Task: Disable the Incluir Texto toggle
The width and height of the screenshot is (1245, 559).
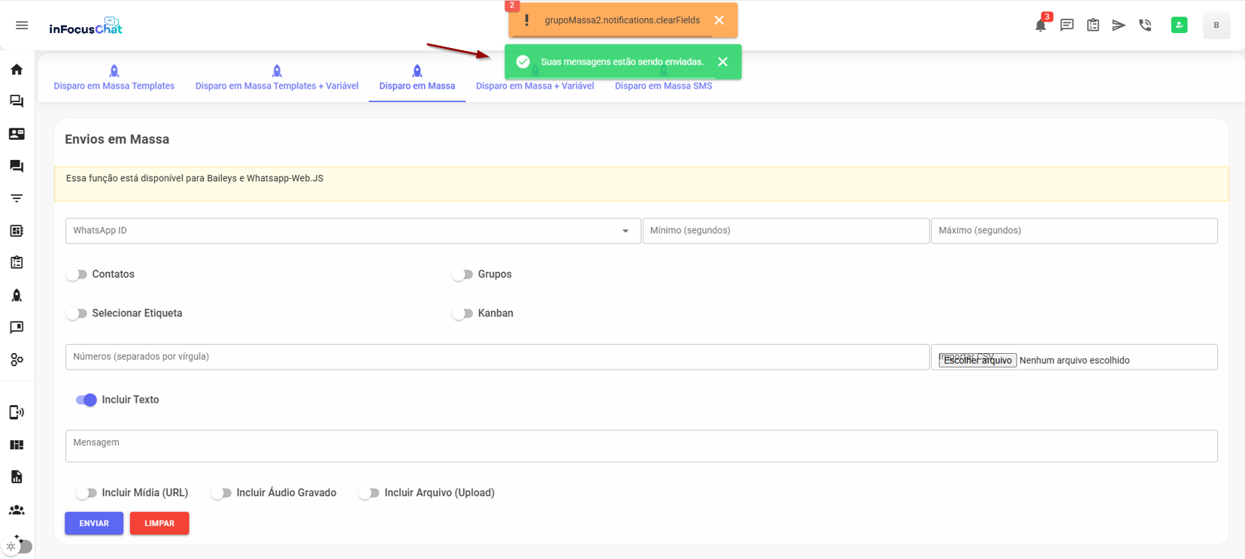Action: [86, 400]
